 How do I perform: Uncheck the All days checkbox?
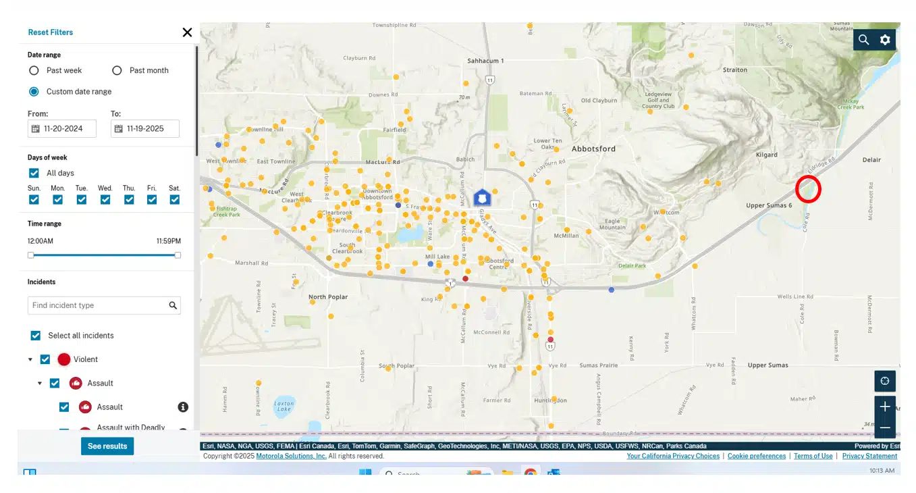(x=34, y=173)
